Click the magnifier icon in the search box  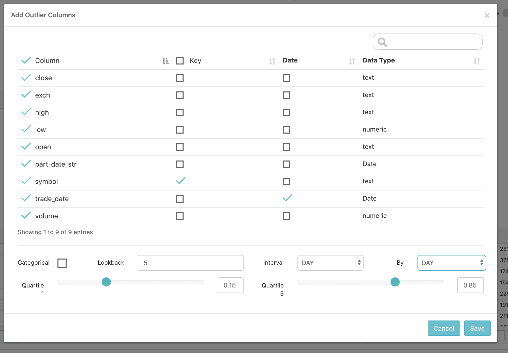(x=383, y=42)
